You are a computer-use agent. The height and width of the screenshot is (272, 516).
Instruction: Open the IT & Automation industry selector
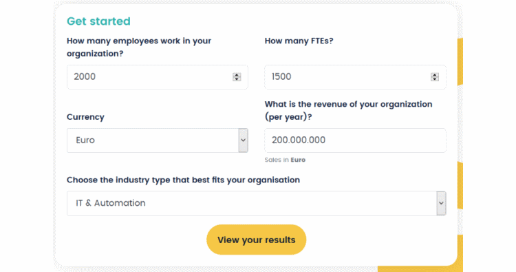257,203
